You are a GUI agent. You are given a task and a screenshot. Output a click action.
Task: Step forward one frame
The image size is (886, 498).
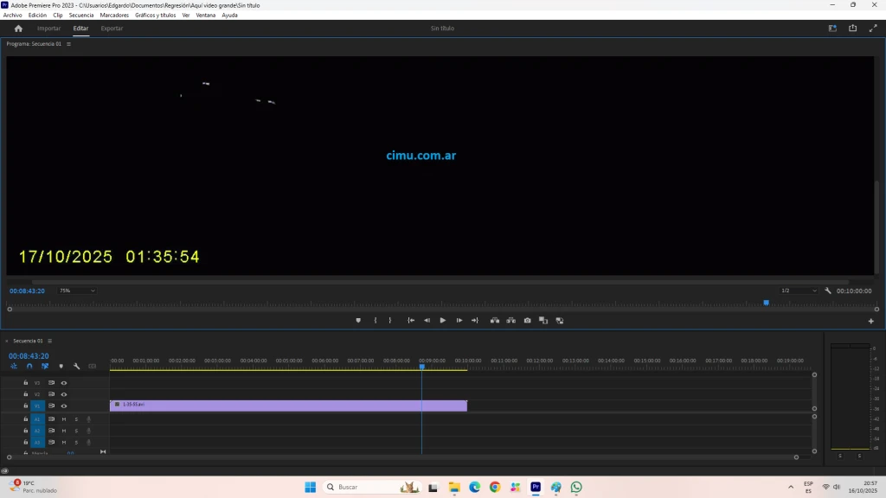[459, 320]
